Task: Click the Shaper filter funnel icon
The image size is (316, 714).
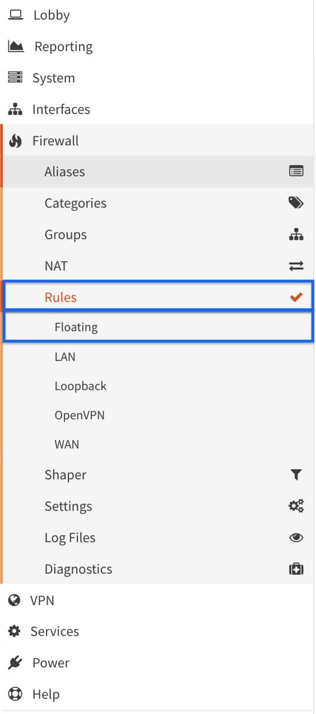Action: tap(296, 475)
